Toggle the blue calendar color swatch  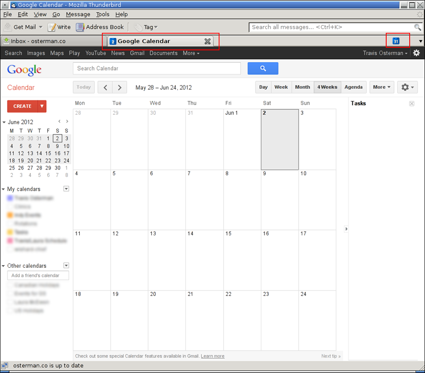10,198
